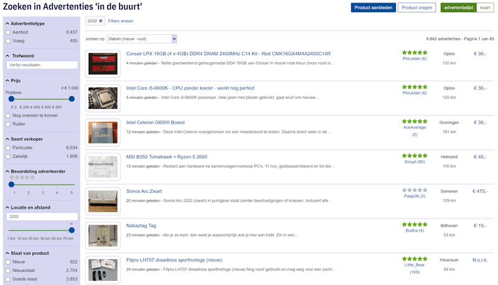
Task: Click the star rating above Budha (4)
Action: (415, 225)
